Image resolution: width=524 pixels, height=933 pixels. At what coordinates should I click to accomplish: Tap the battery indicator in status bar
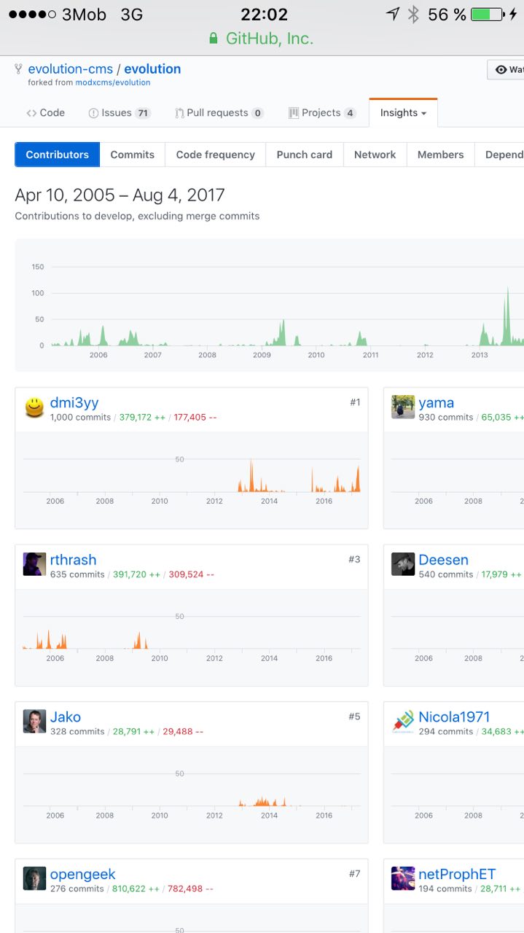(489, 15)
